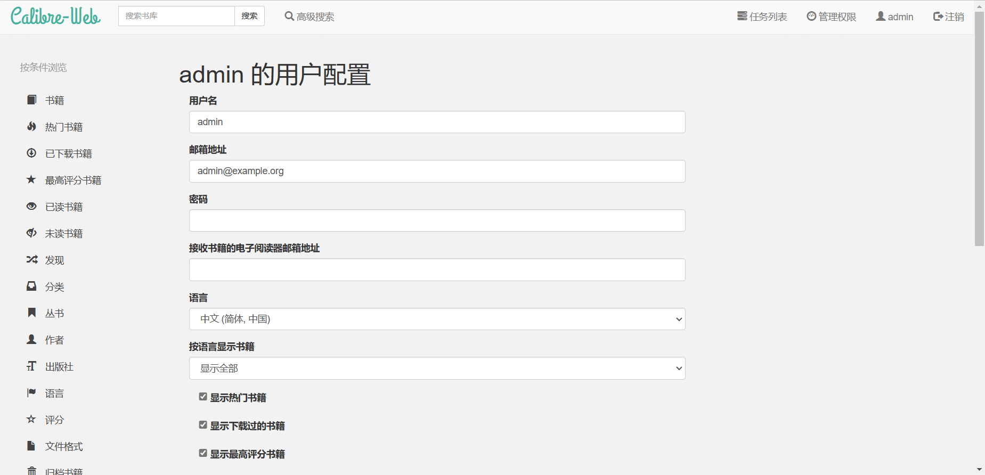Click the 书籍 book icon in sidebar

pyautogui.click(x=32, y=100)
